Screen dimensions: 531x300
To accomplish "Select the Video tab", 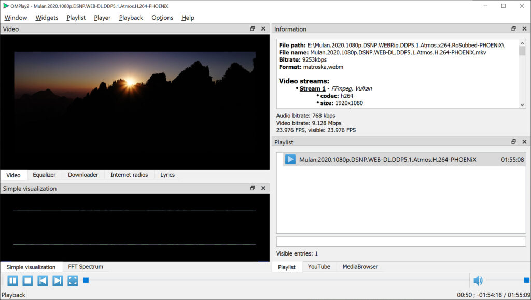I will click(x=13, y=175).
